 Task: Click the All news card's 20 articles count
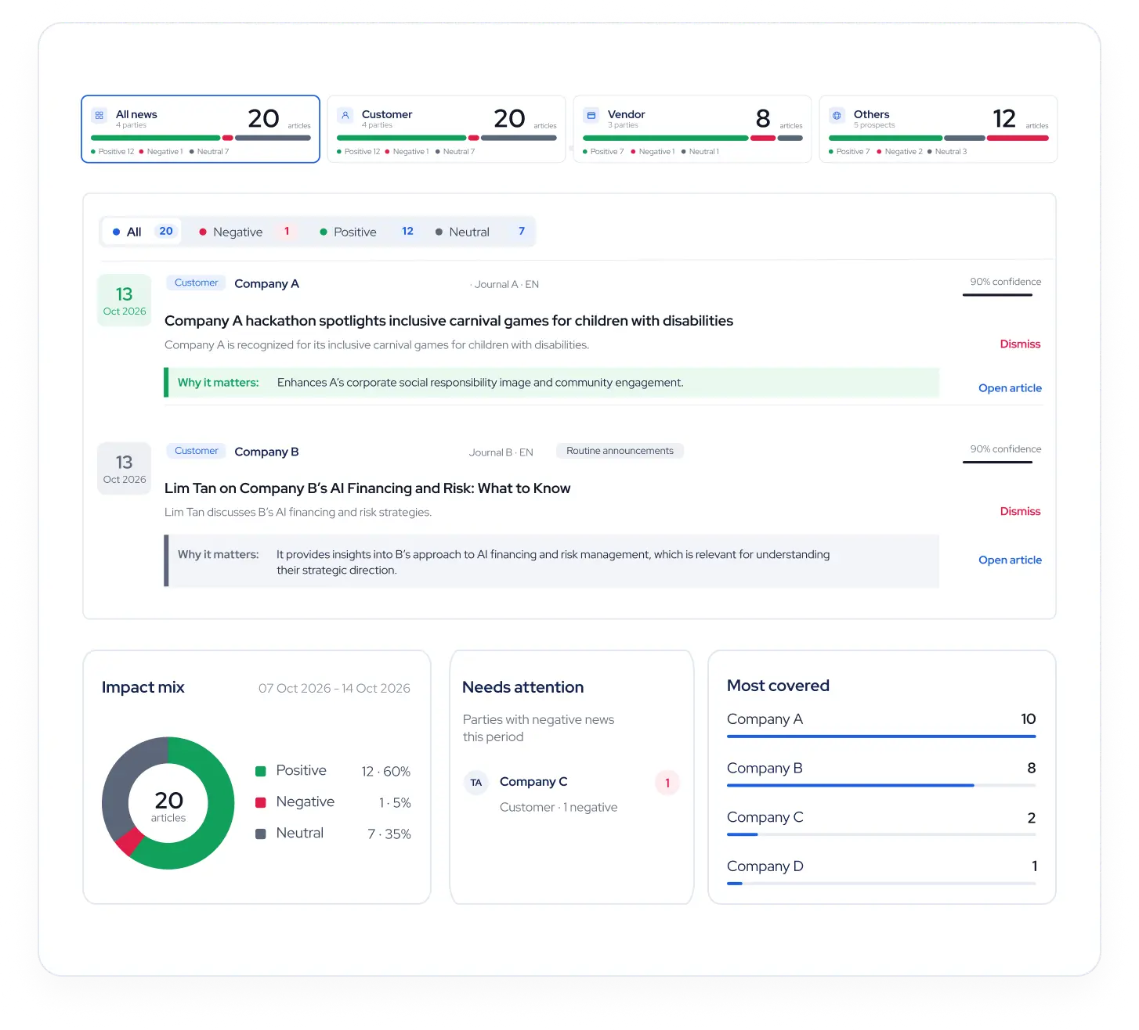[264, 118]
